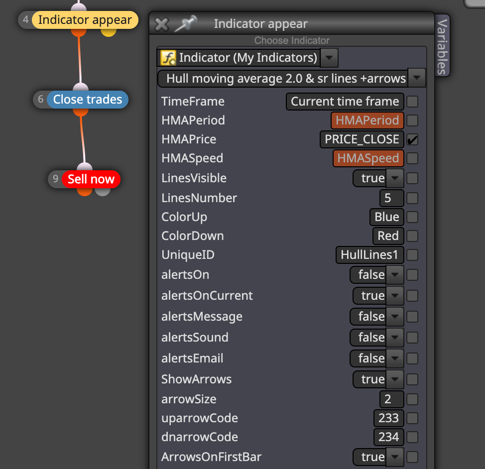This screenshot has height=469, width=485.
Task: Select the Sell now block
Action: tap(91, 179)
